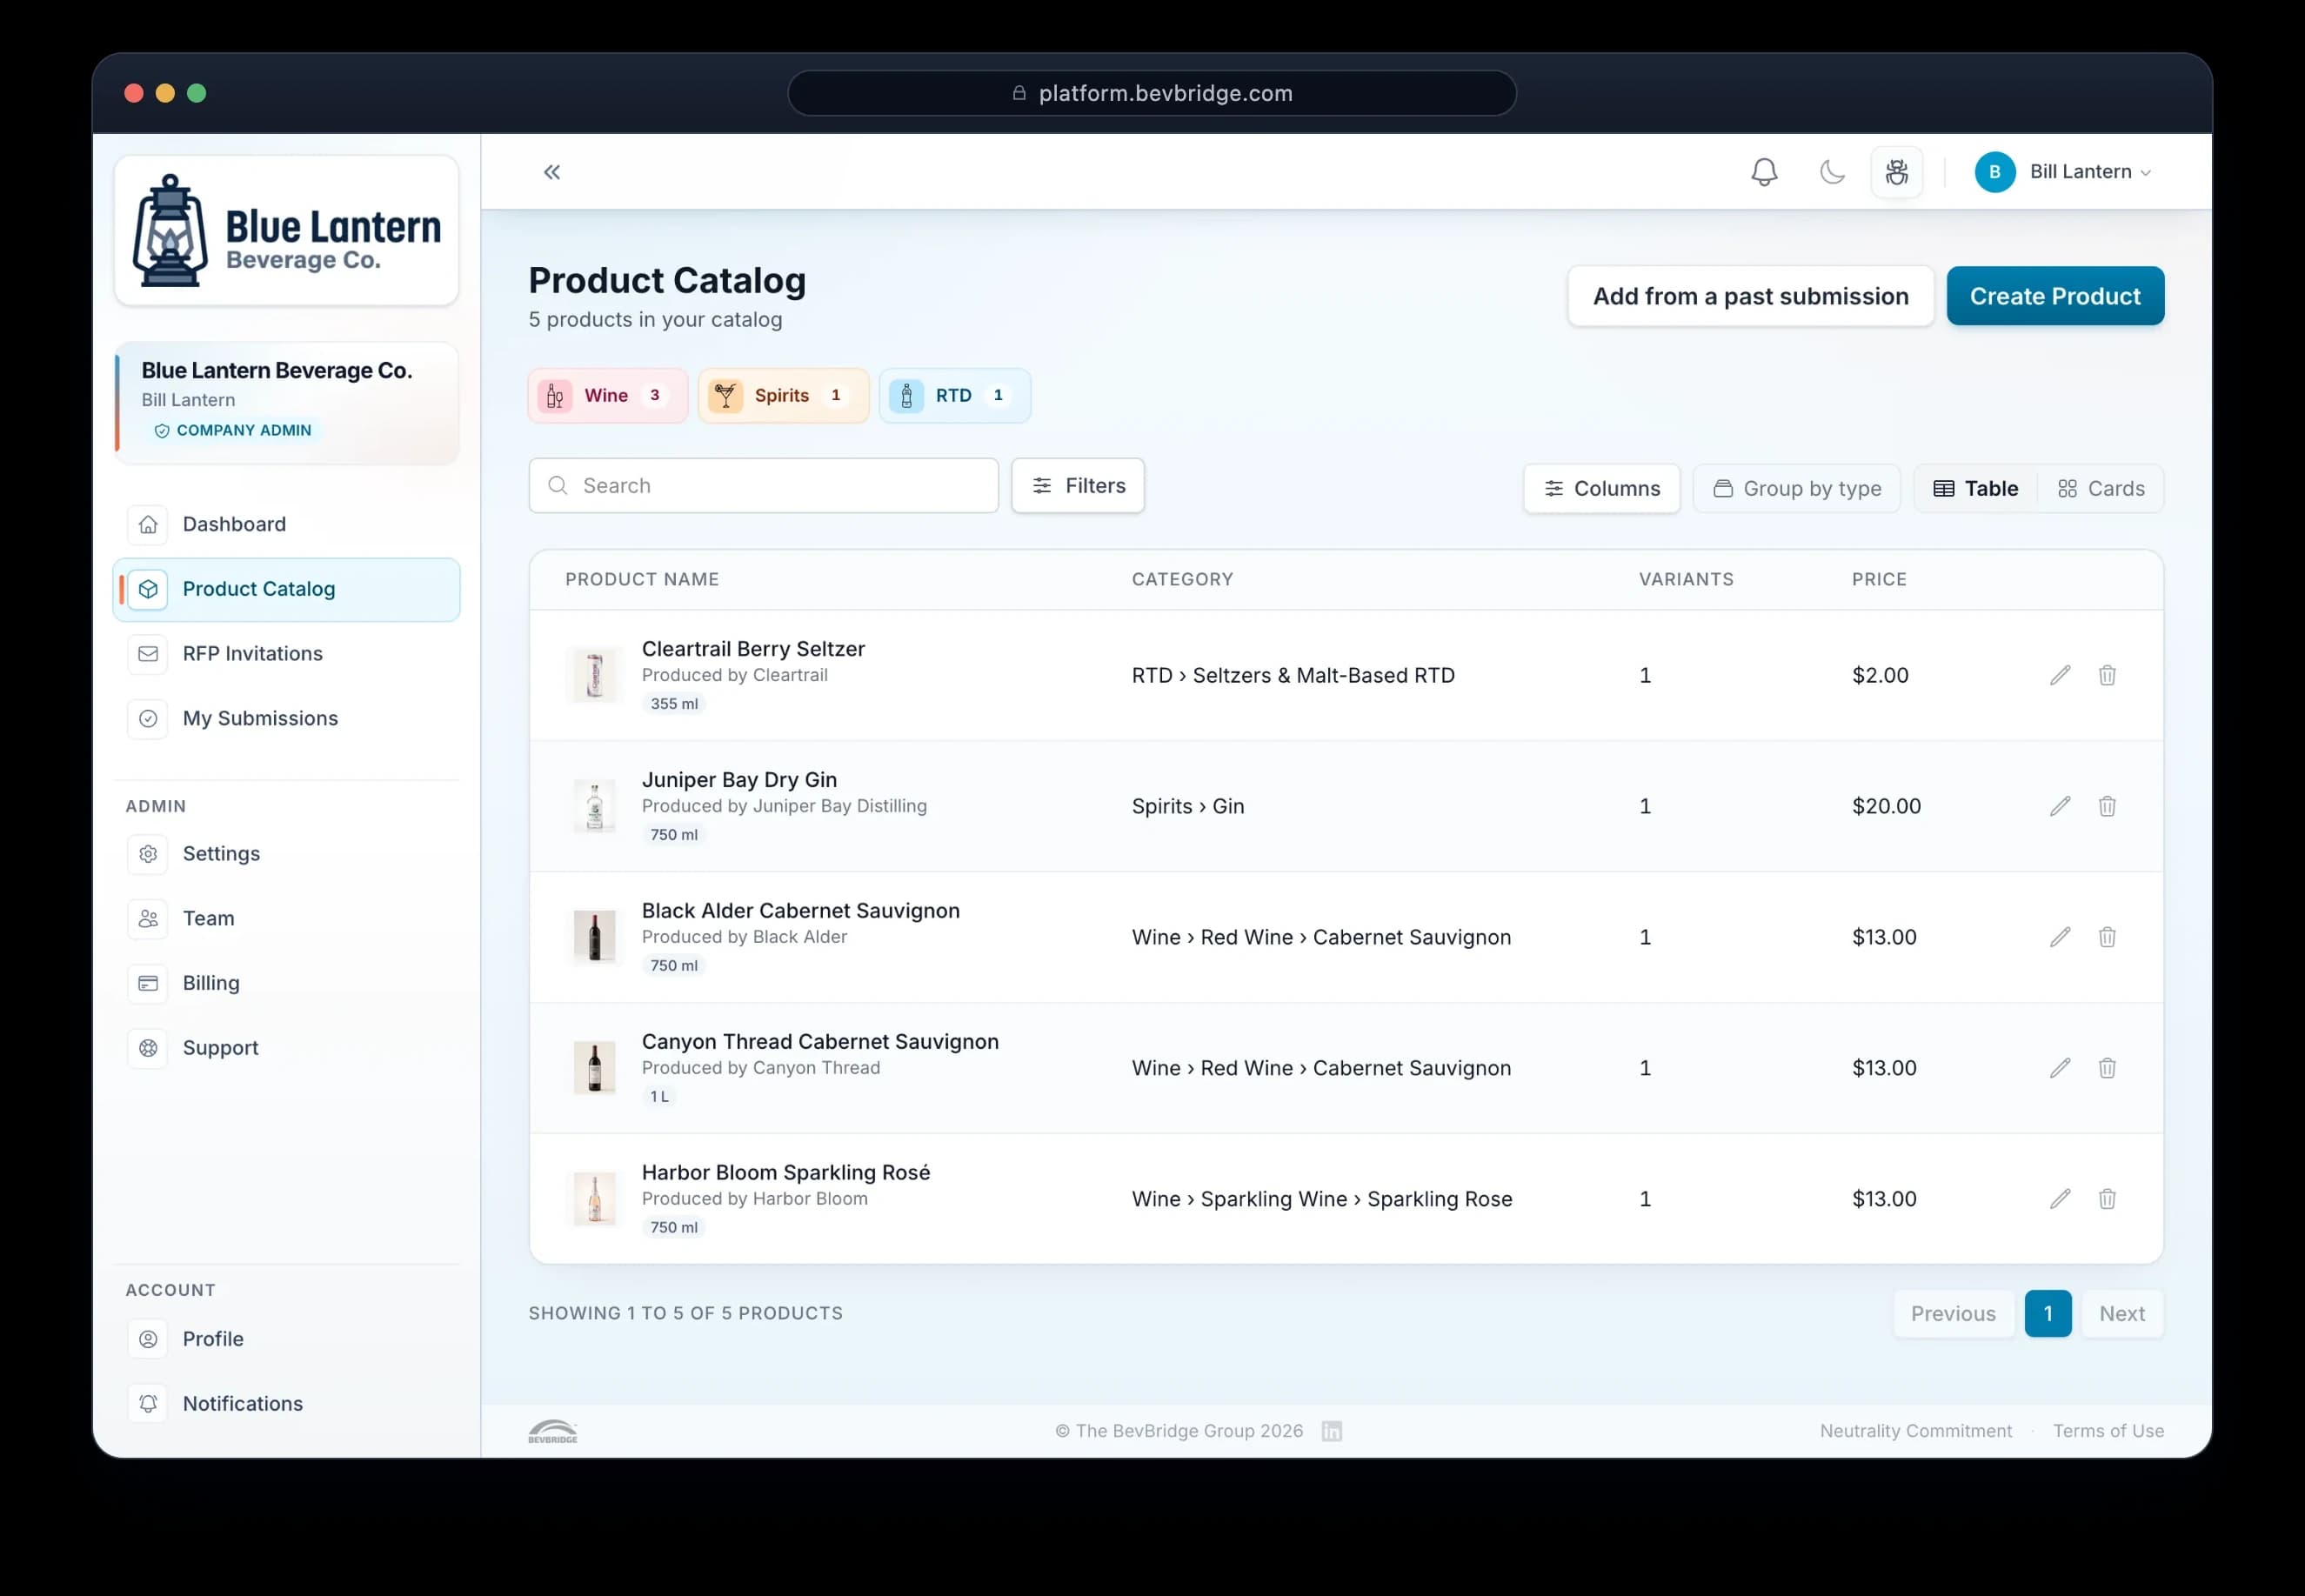Screen dimensions: 2305x1596
Task: Open the notifications bell in the header
Action: [x=1764, y=172]
